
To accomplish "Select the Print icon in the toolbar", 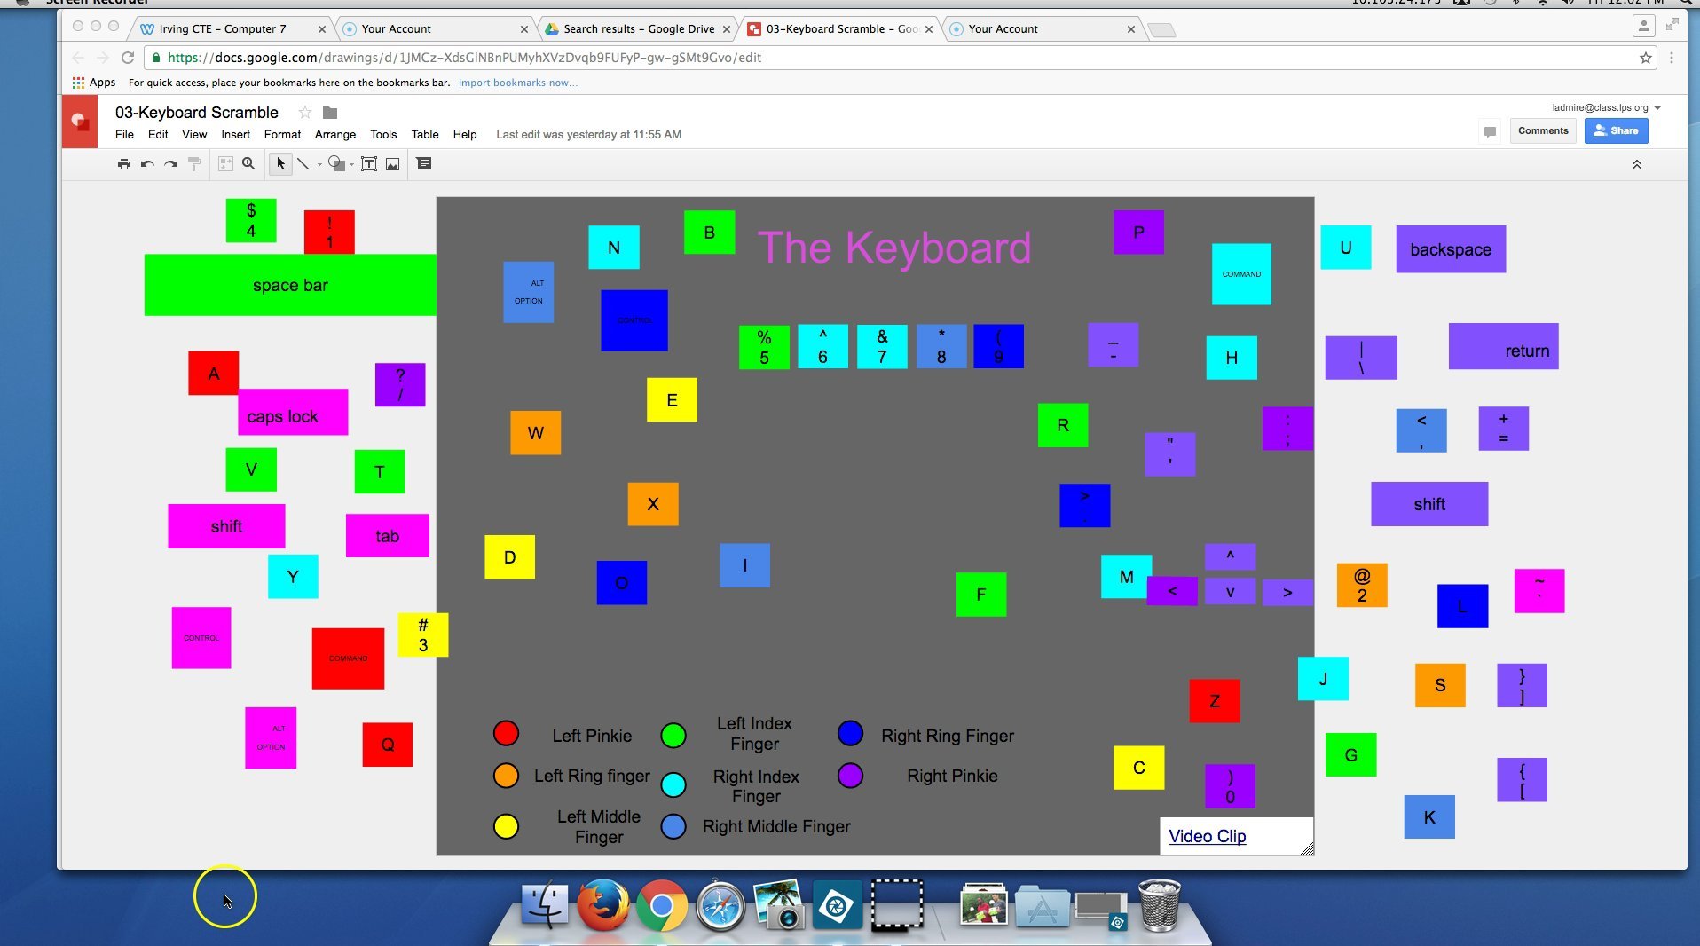I will pos(124,164).
